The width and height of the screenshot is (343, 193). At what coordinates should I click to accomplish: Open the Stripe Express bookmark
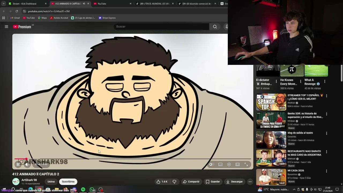tap(107, 18)
